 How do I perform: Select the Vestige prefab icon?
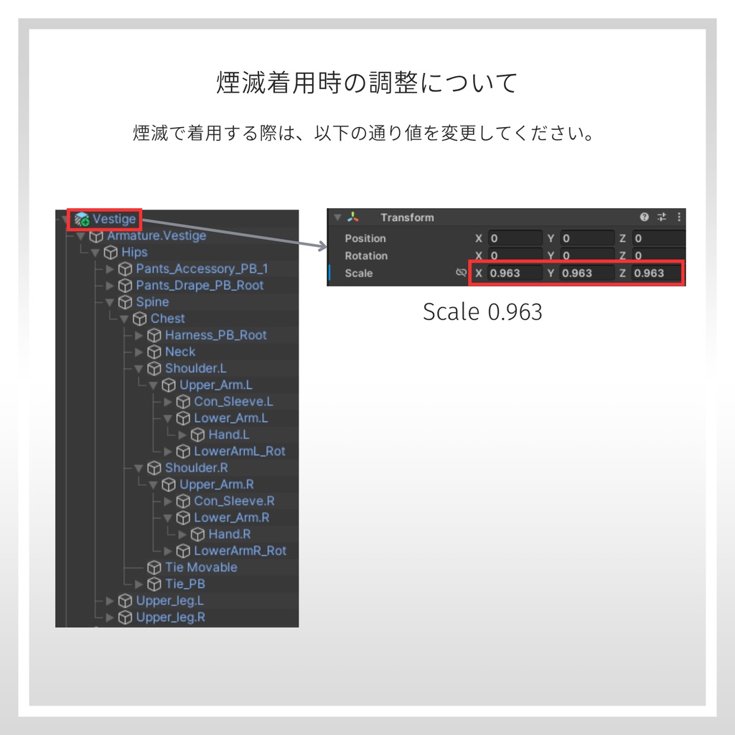click(x=82, y=219)
